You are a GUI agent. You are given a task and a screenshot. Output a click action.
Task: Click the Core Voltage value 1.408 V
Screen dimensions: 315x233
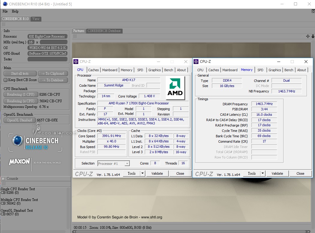pyautogui.click(x=149, y=96)
